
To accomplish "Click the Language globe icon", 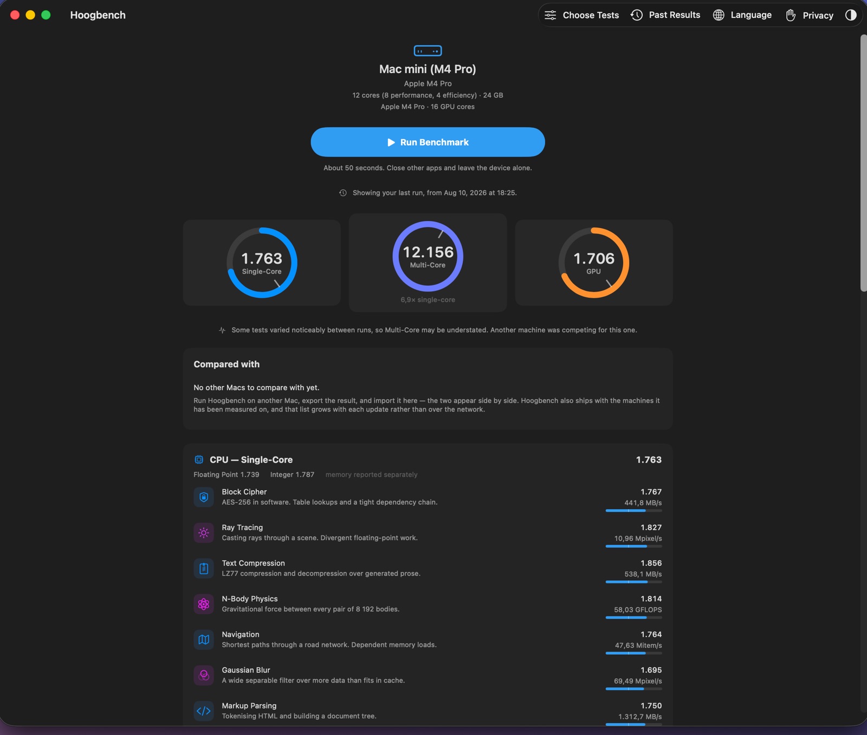I will pyautogui.click(x=719, y=15).
